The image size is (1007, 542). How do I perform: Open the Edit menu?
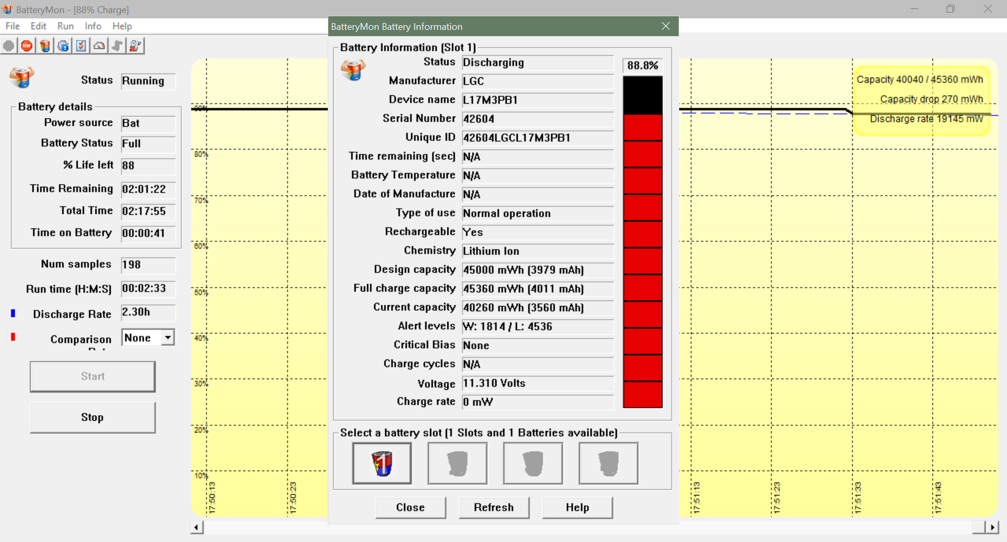click(38, 26)
